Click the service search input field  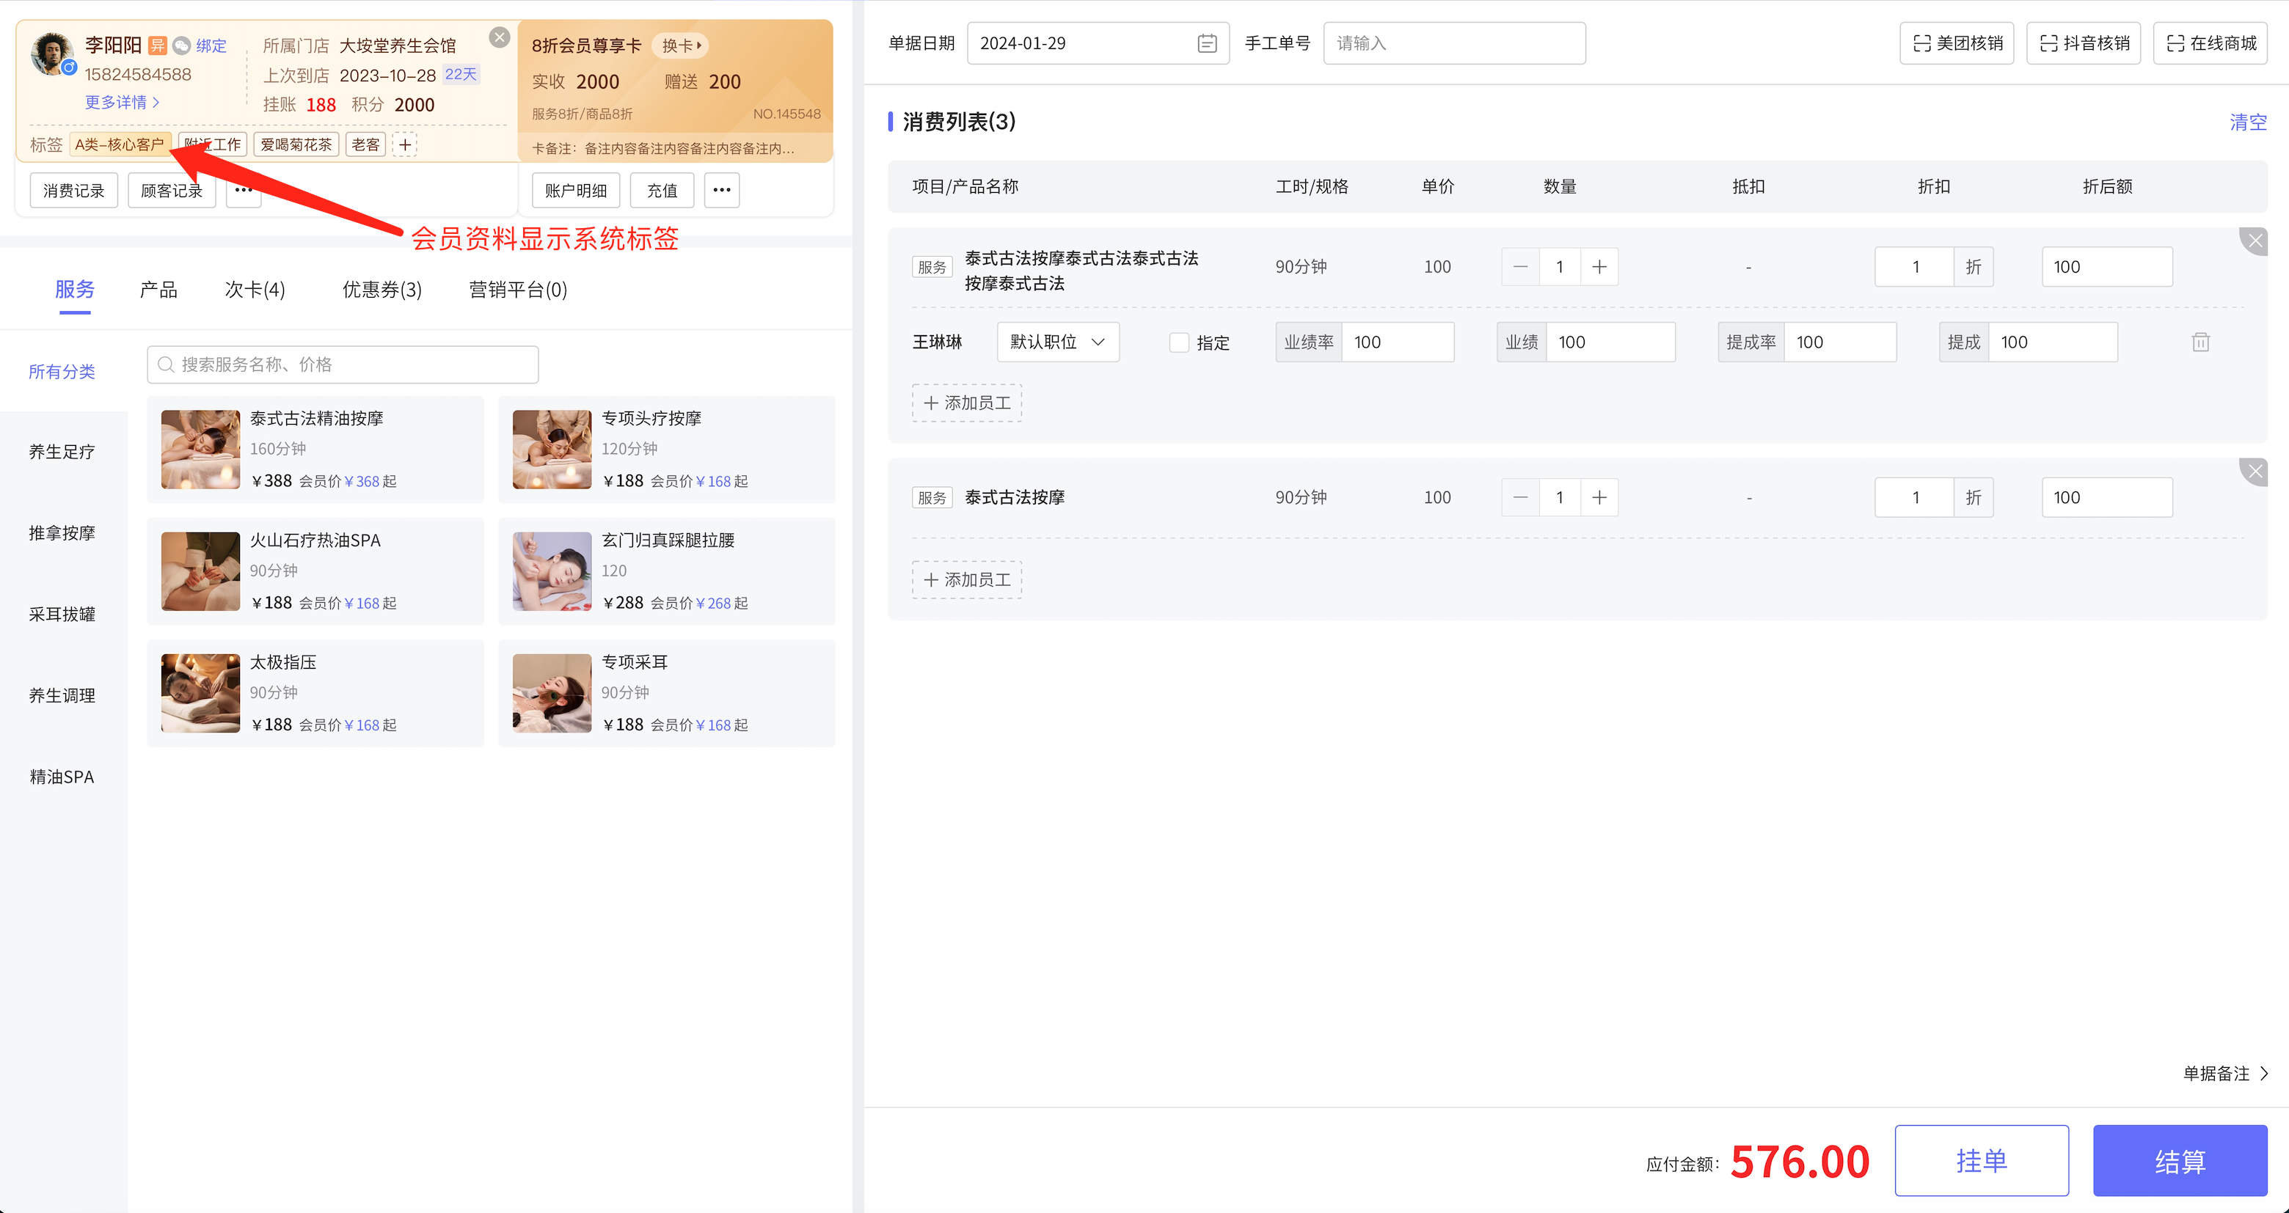pos(343,365)
